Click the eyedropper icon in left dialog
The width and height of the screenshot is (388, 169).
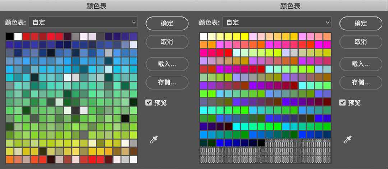[154, 139]
